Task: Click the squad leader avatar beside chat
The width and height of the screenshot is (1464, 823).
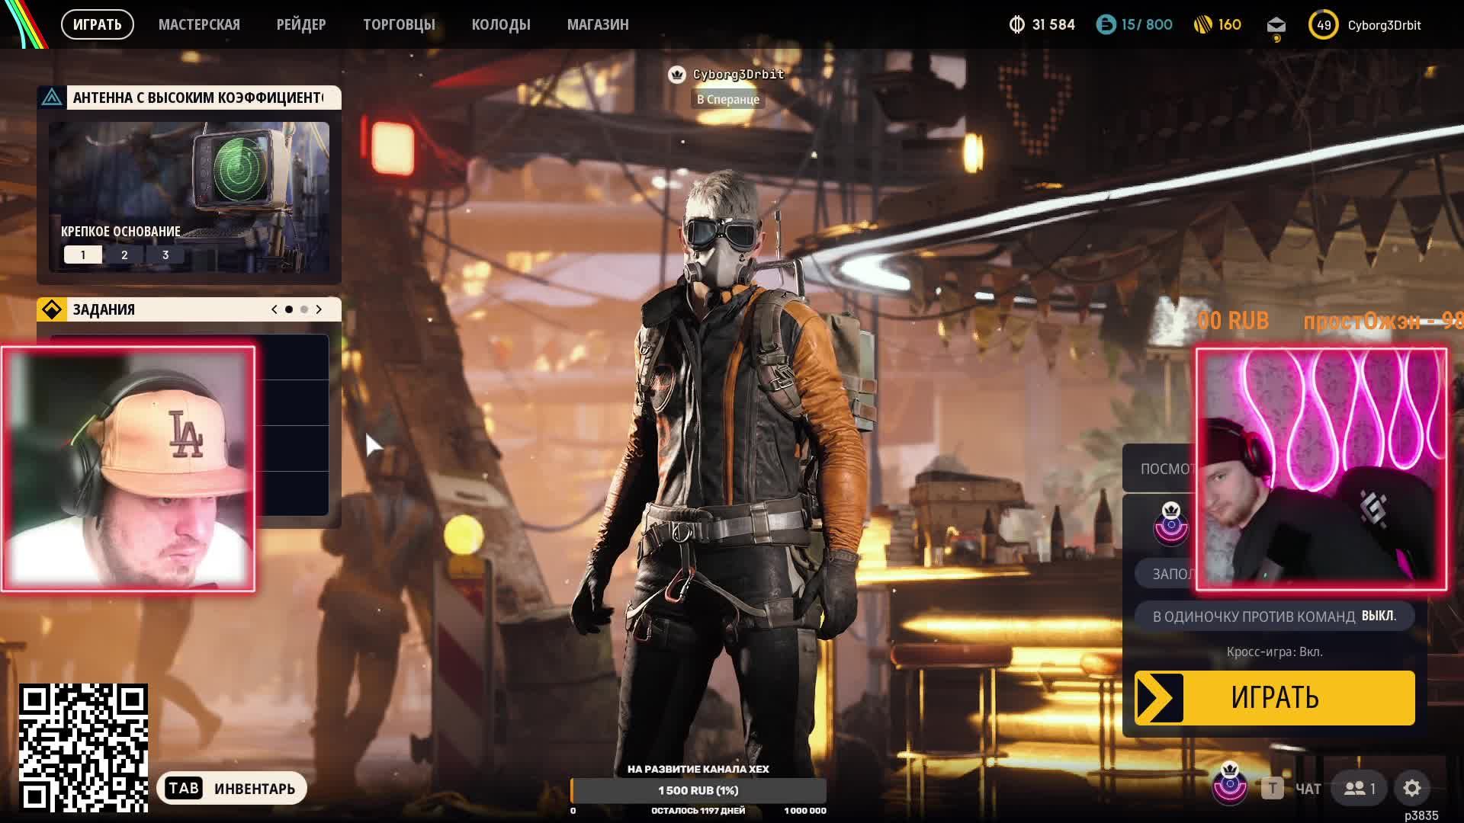Action: pos(1230,785)
